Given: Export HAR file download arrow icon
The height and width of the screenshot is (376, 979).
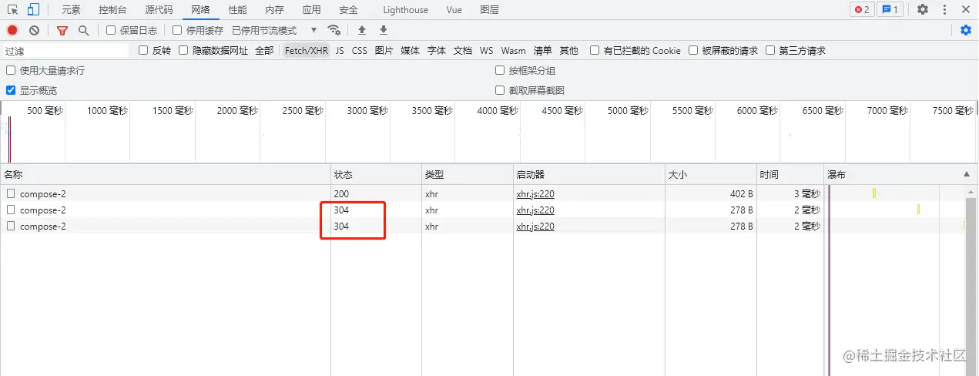Looking at the screenshot, I should coord(384,30).
